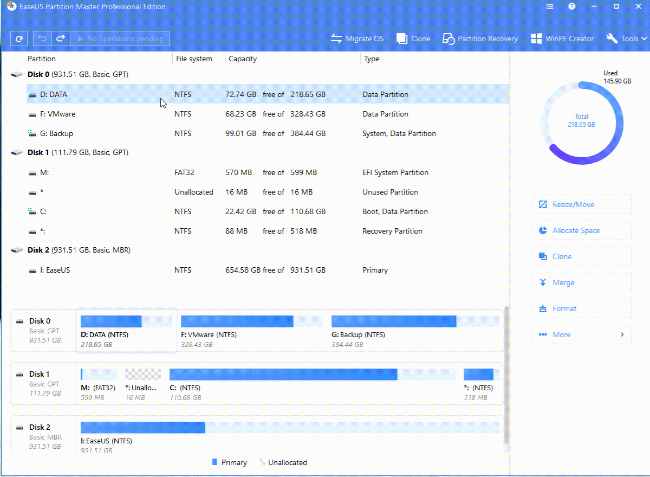The height and width of the screenshot is (477, 650).
Task: Open the help question mark icon
Action: [x=572, y=7]
